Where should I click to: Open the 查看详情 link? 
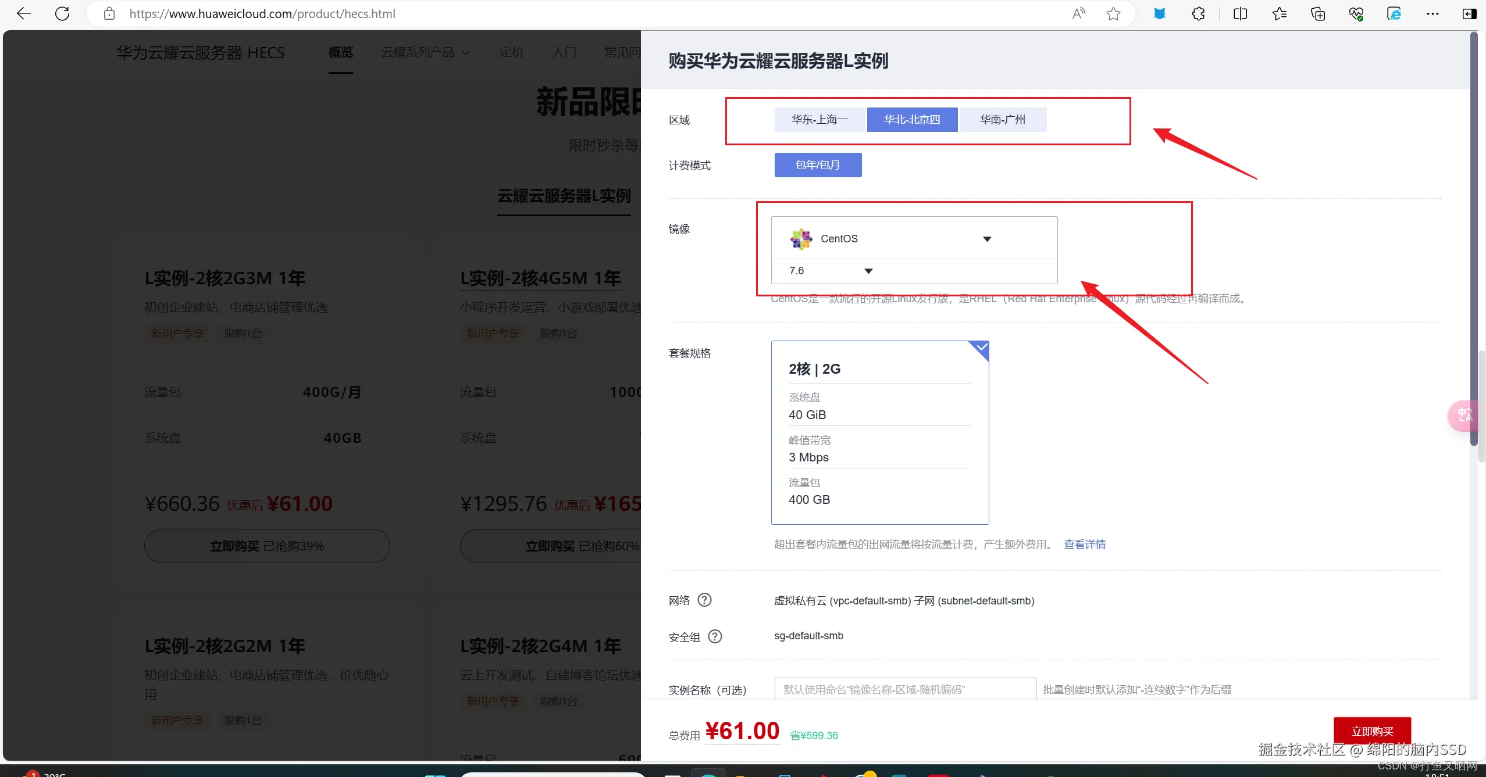coord(1084,544)
